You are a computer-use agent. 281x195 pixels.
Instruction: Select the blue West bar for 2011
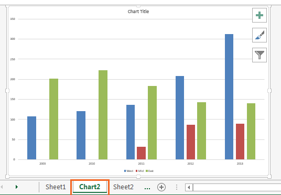click(131, 132)
